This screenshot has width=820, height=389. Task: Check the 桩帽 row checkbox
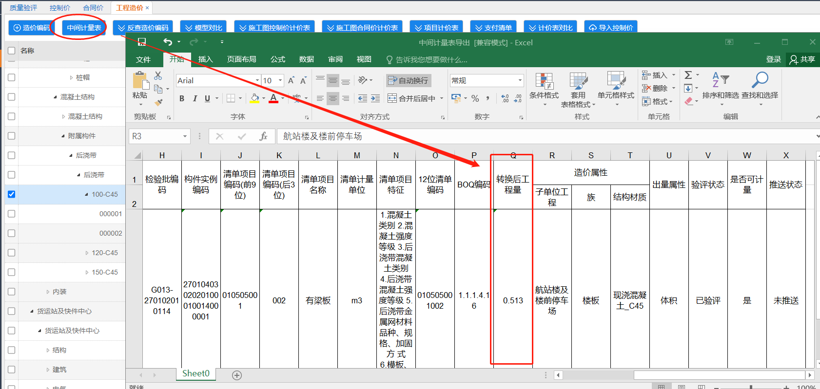(x=12, y=77)
